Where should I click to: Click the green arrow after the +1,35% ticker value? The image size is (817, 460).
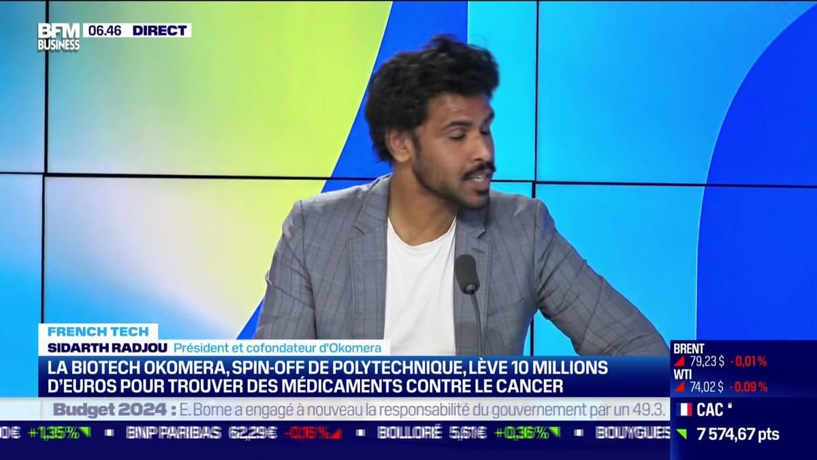pyautogui.click(x=84, y=432)
